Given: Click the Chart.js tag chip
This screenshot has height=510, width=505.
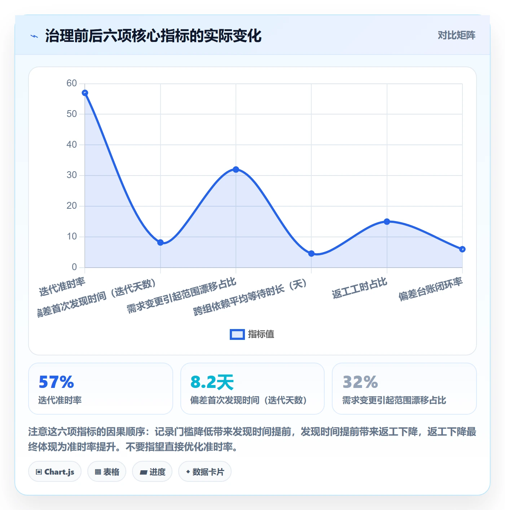Looking at the screenshot, I should (55, 472).
